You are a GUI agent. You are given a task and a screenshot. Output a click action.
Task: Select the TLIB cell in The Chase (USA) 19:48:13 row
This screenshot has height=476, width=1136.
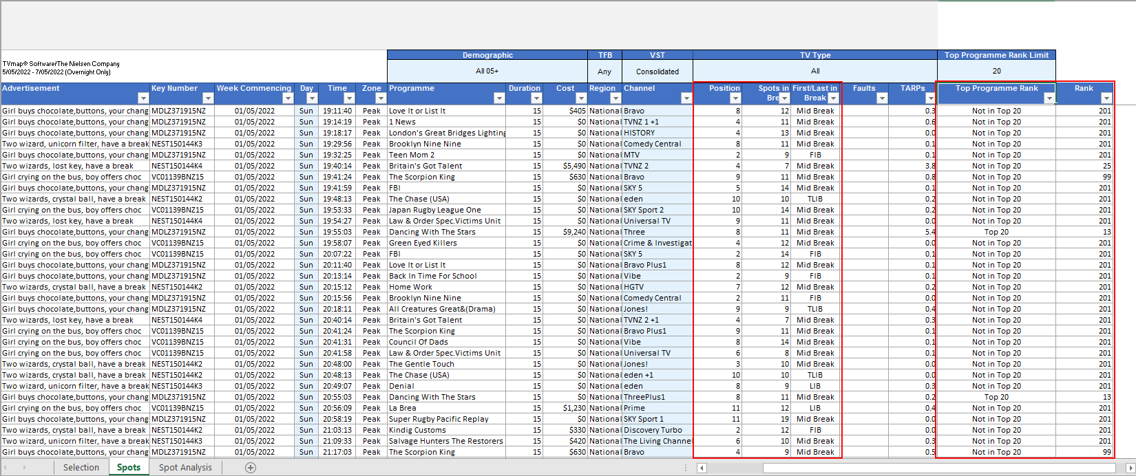[815, 199]
